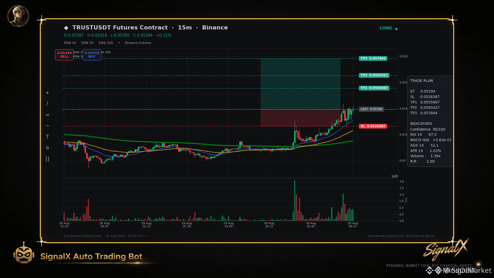Click the SignalX Auto Trading Bot title
This screenshot has width=494, height=278.
pos(91,256)
